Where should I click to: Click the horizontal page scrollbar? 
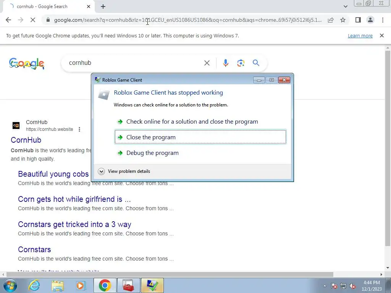(170, 274)
